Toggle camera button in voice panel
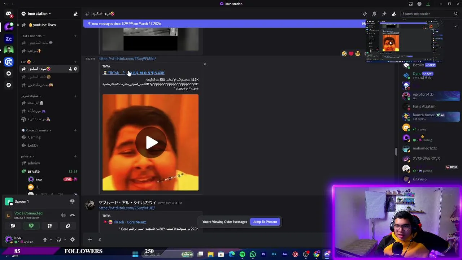This screenshot has width=462, height=260. tap(13, 226)
